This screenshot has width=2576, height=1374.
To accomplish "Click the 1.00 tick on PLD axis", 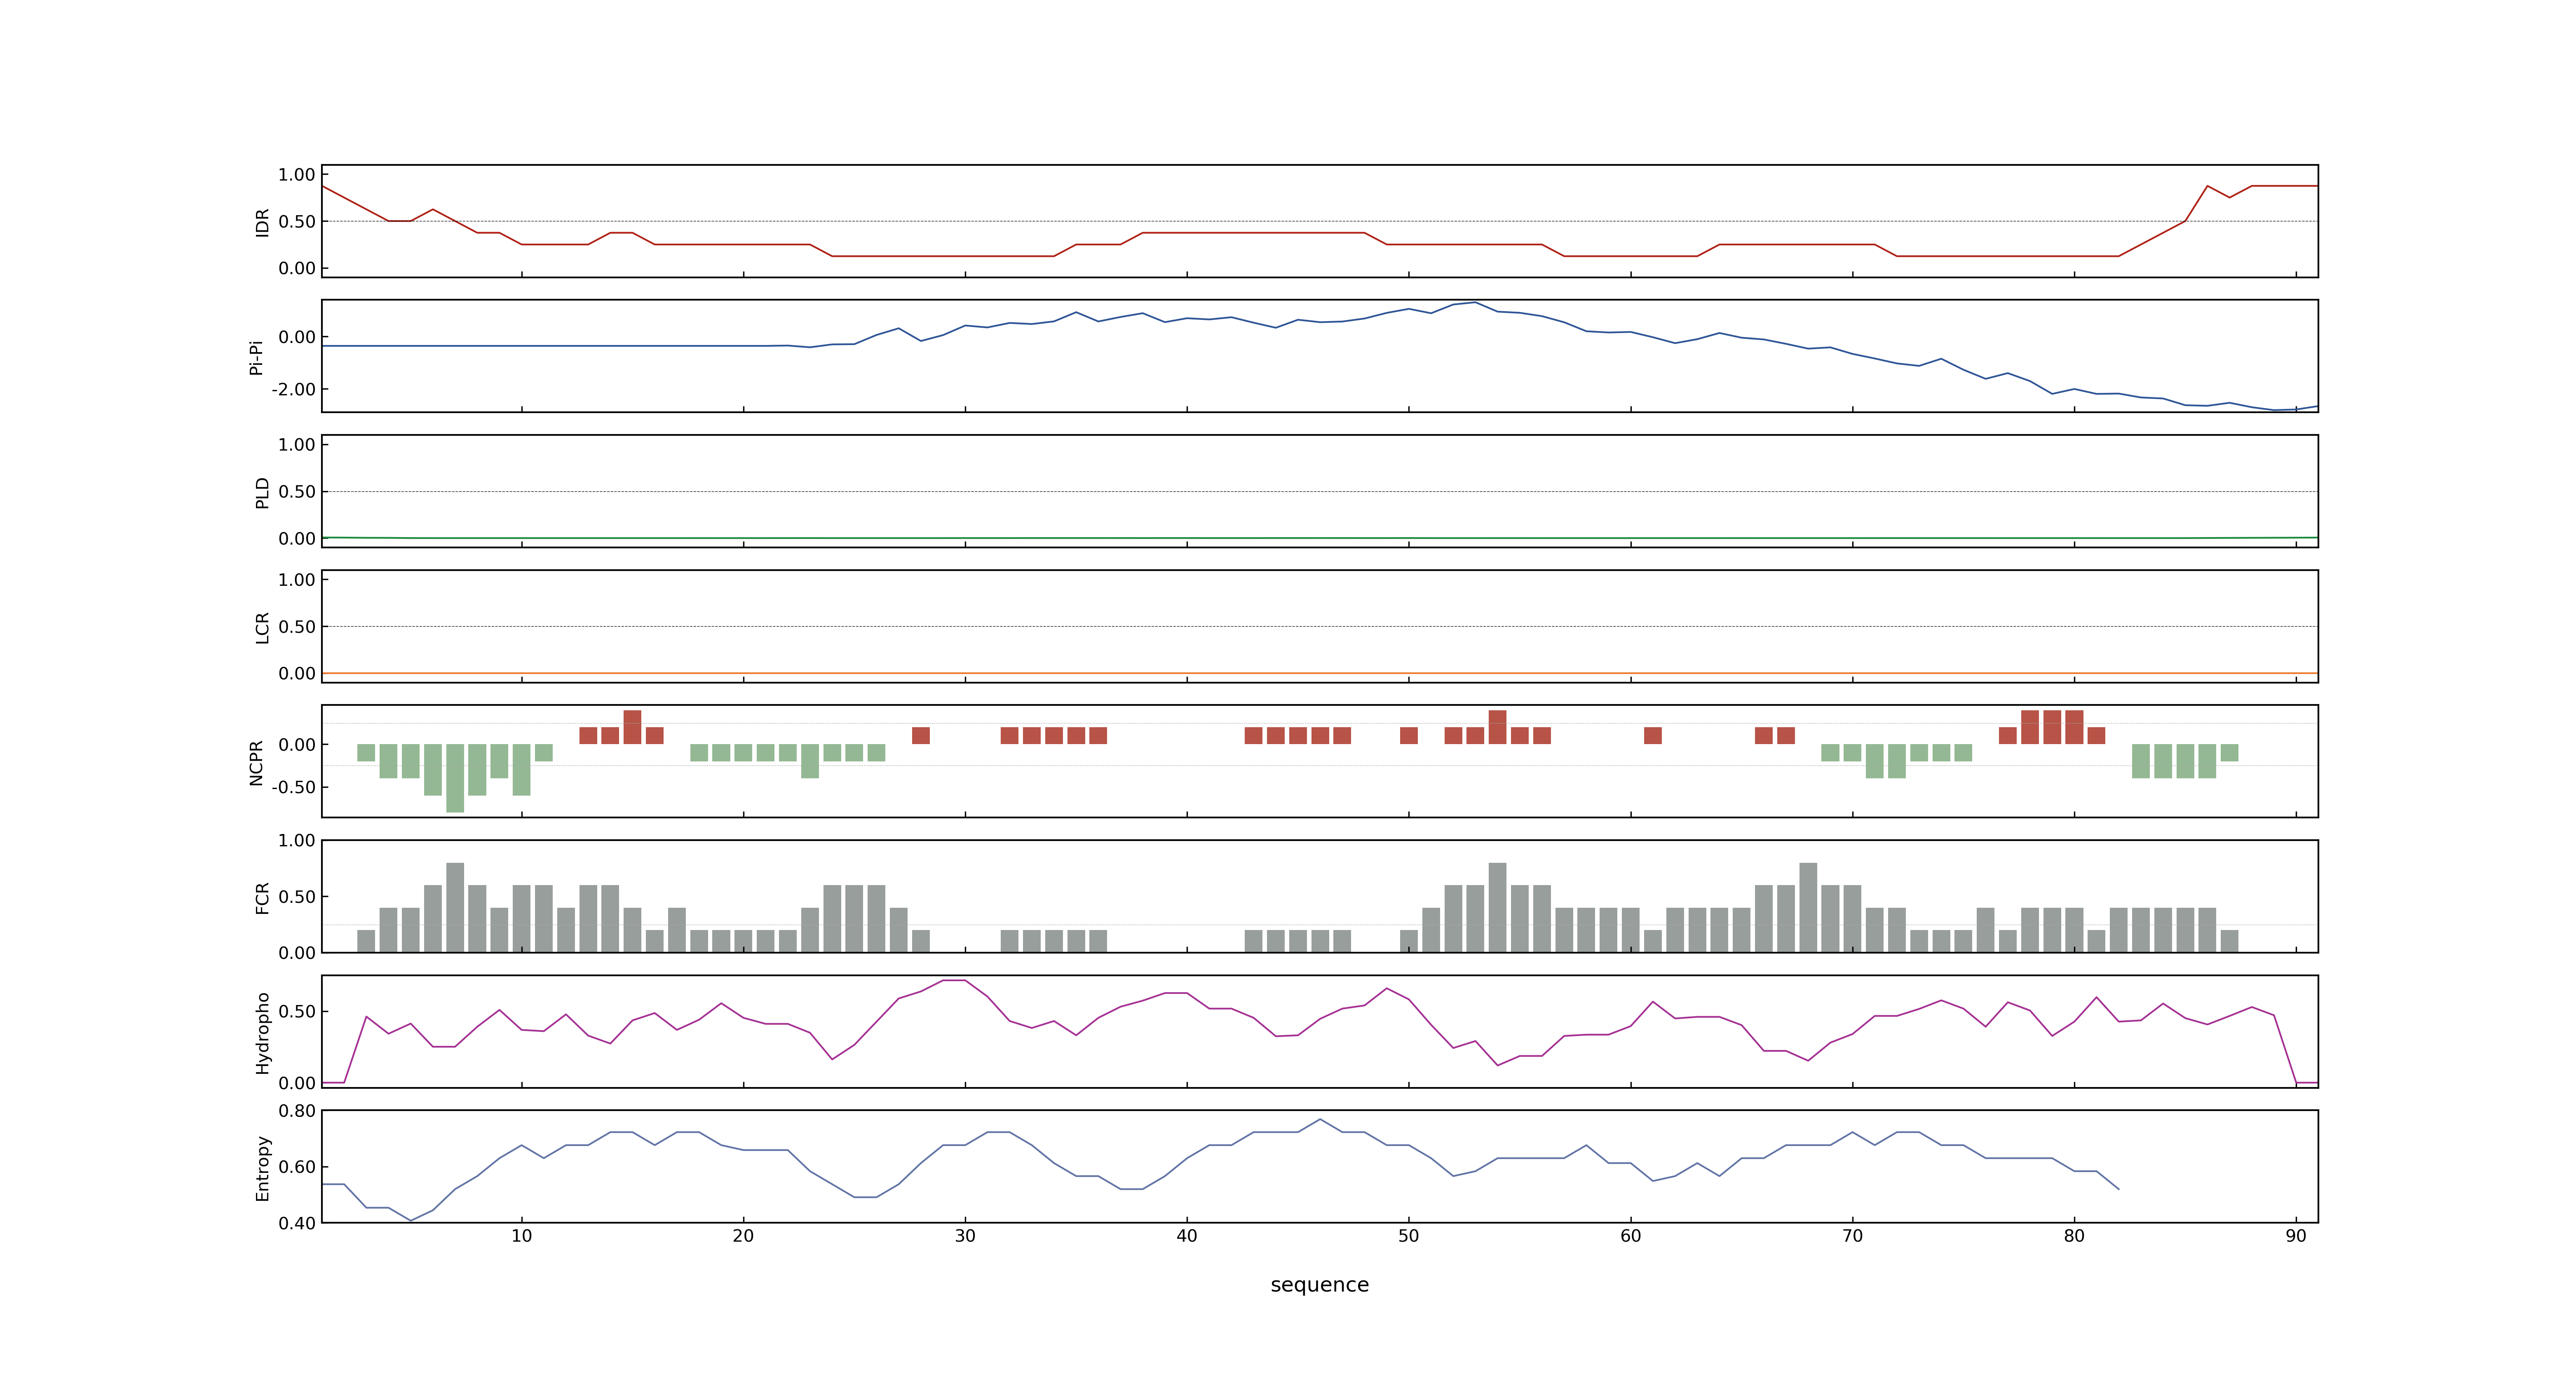I will click(x=297, y=445).
